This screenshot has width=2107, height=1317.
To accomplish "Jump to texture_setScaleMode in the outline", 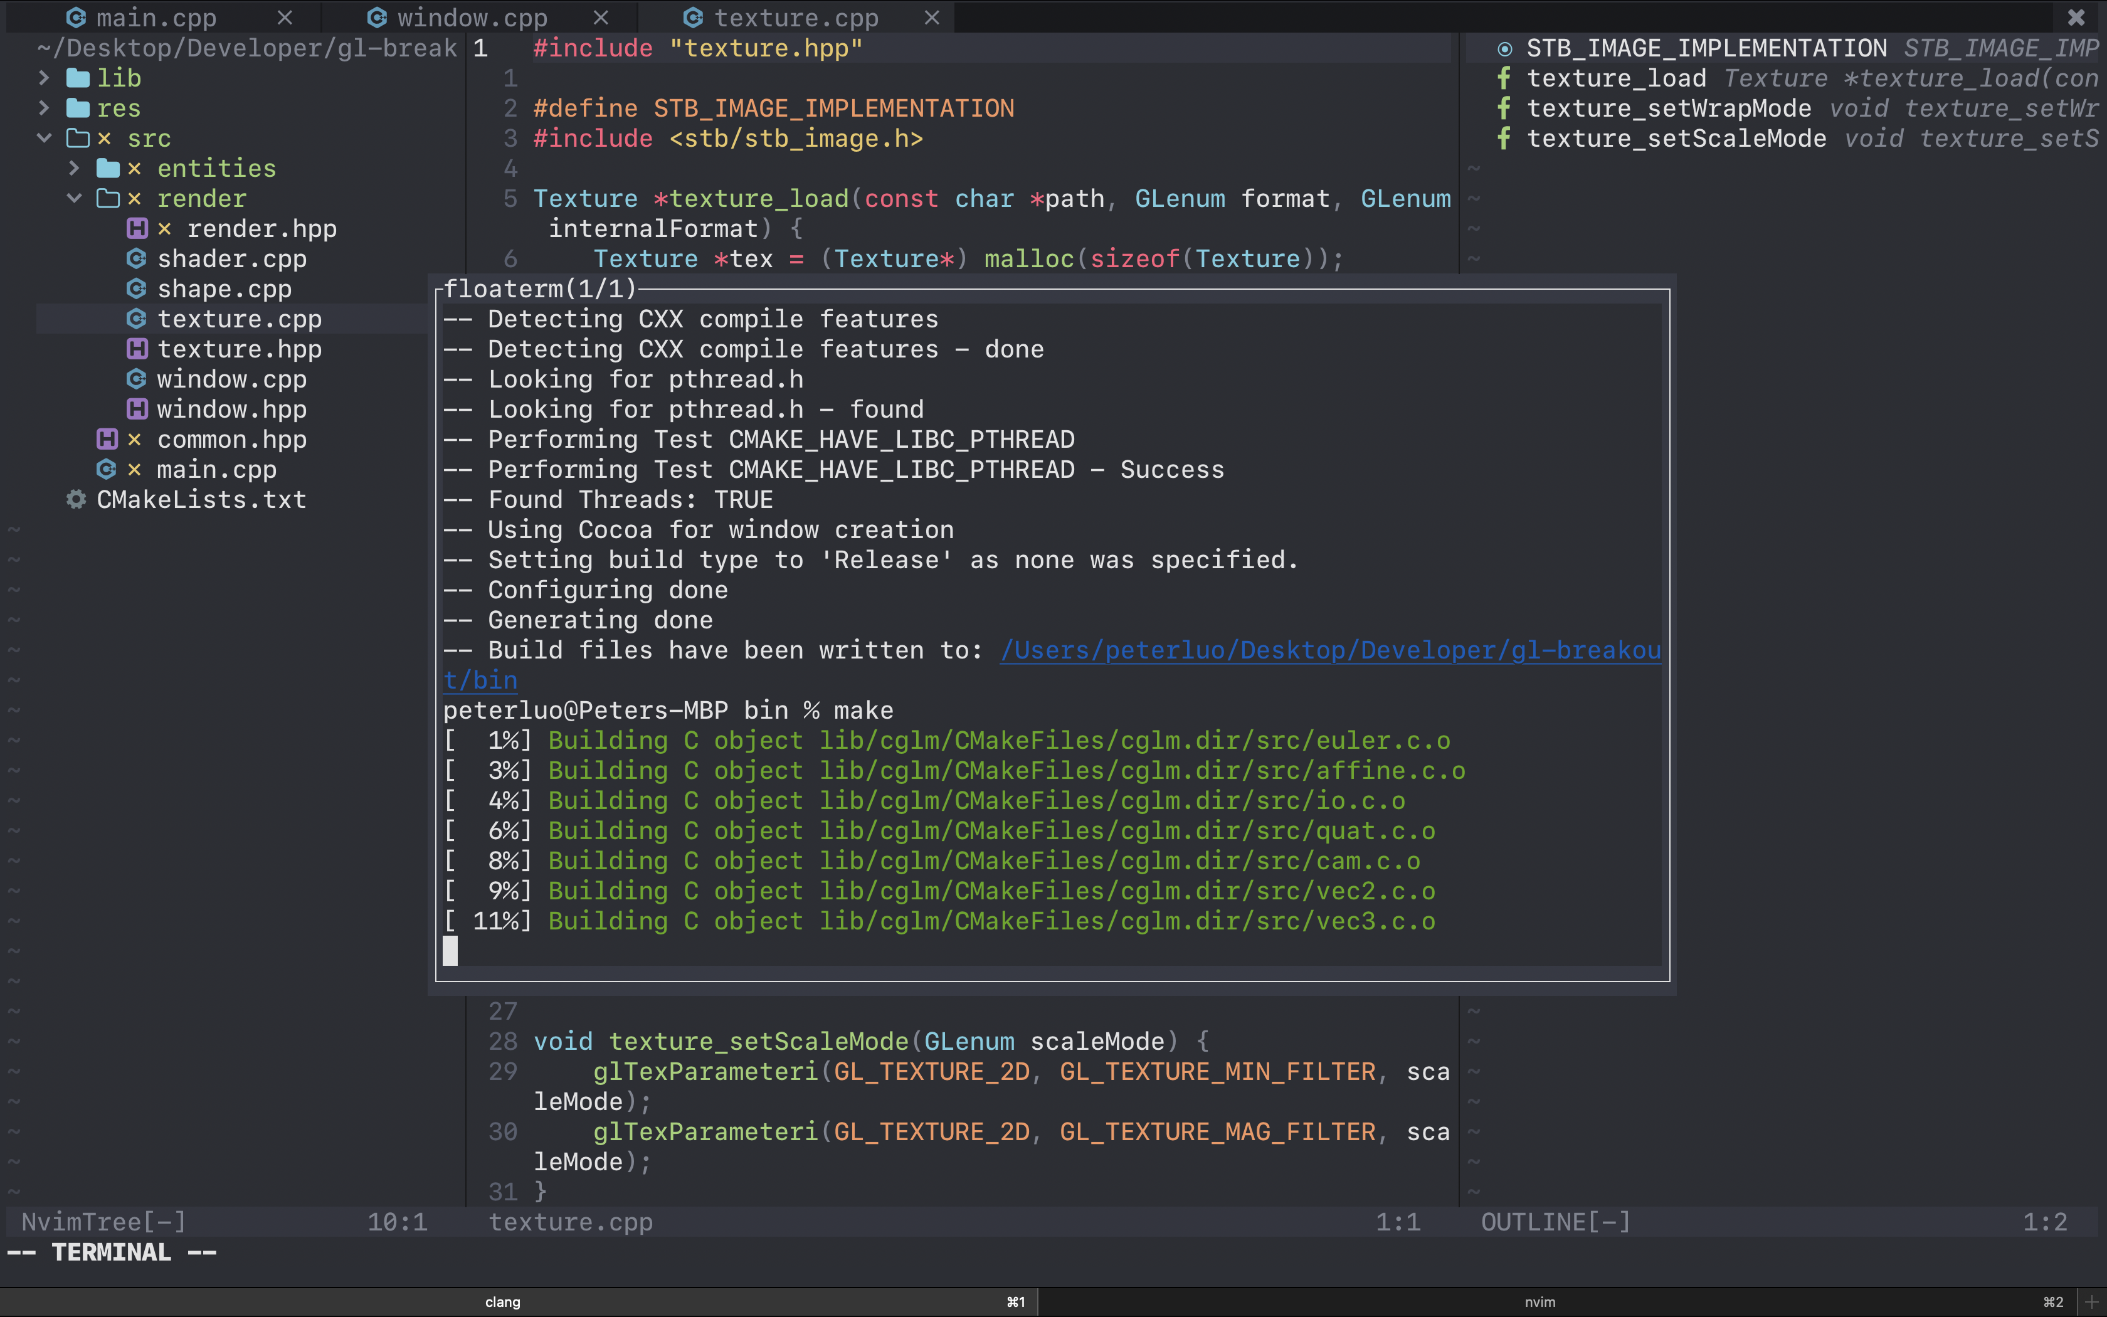I will (1677, 139).
